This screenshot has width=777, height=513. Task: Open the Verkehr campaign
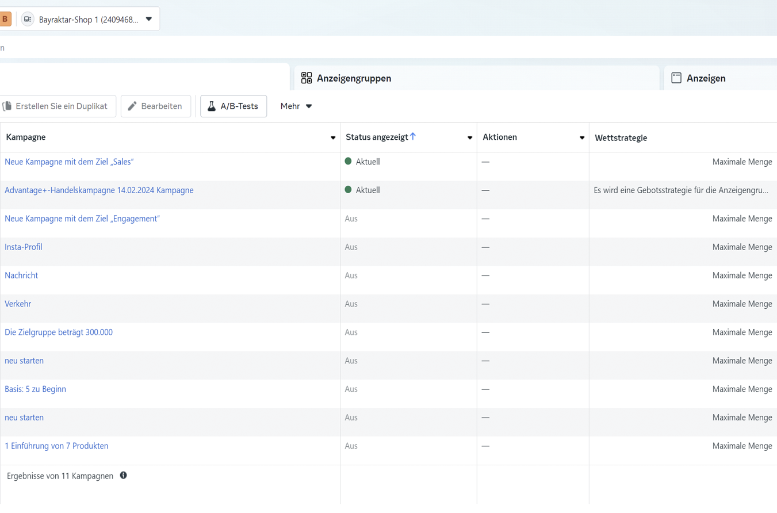point(18,304)
